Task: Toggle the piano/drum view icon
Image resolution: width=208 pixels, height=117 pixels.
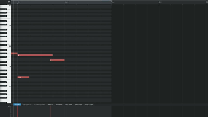Action: point(9,2)
